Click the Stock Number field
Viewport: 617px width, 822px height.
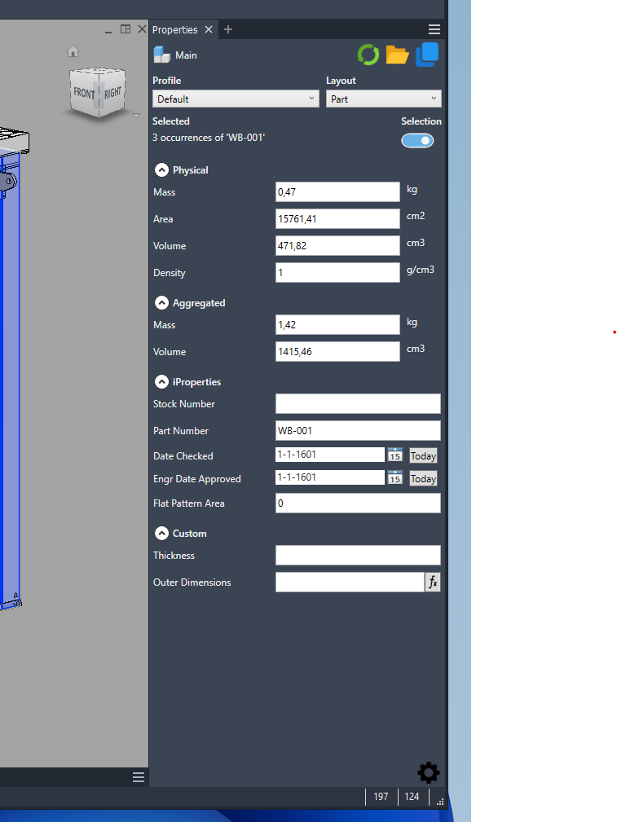[358, 403]
